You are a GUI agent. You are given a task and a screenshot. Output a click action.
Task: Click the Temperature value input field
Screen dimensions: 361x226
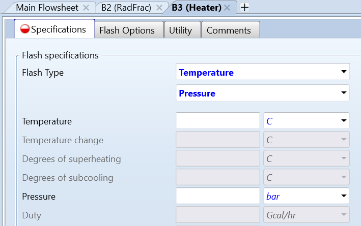click(217, 121)
